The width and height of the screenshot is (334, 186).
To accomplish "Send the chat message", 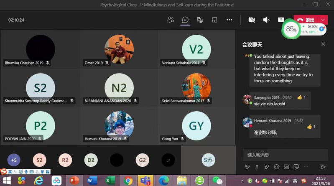I will [323, 167].
